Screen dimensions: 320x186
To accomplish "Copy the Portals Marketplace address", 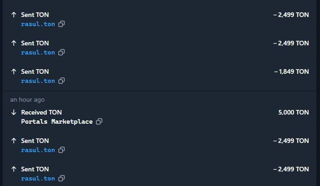I will pyautogui.click(x=99, y=122).
